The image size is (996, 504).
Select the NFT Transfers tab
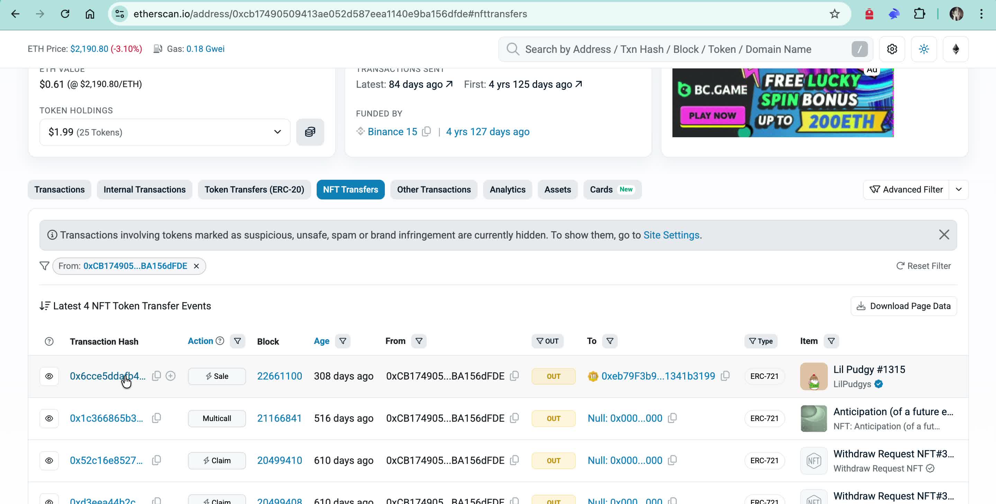pos(351,190)
